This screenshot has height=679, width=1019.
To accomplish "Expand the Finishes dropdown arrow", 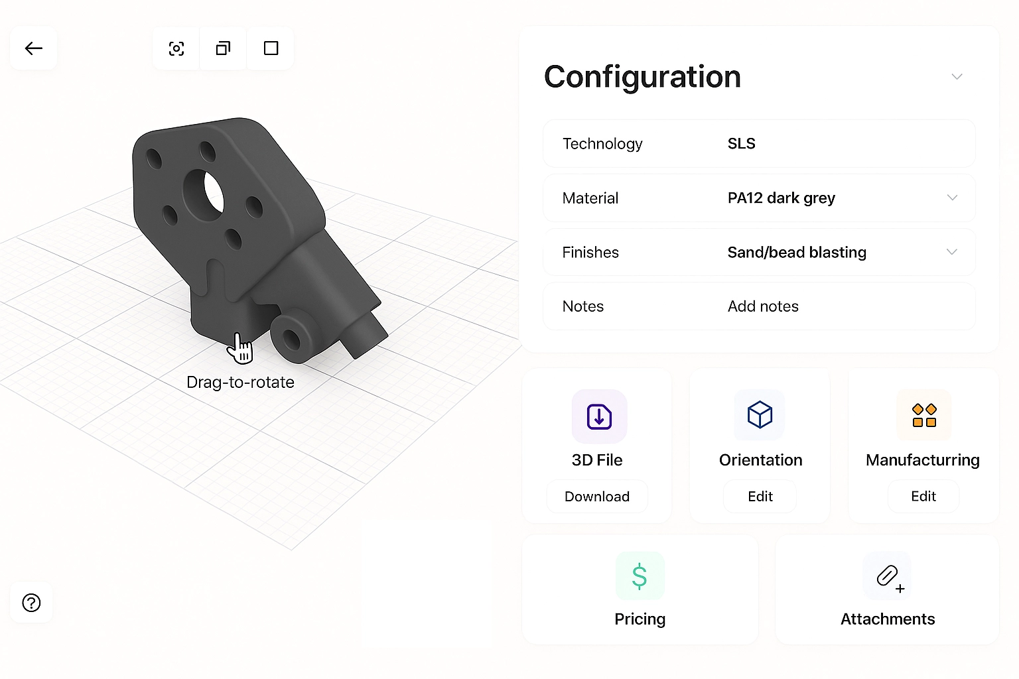I will pos(952,252).
